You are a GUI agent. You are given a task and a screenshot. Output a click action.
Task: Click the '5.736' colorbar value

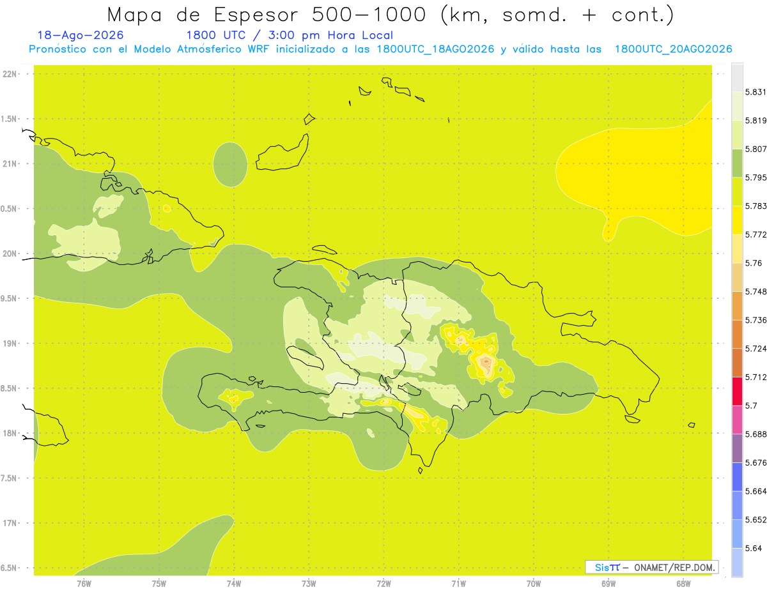(x=756, y=320)
